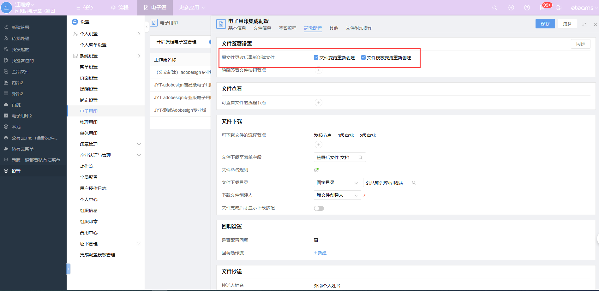Uncheck 文件变更重新创建 checkbox
Screen dimensions: 599x291
pyautogui.click(x=316, y=57)
